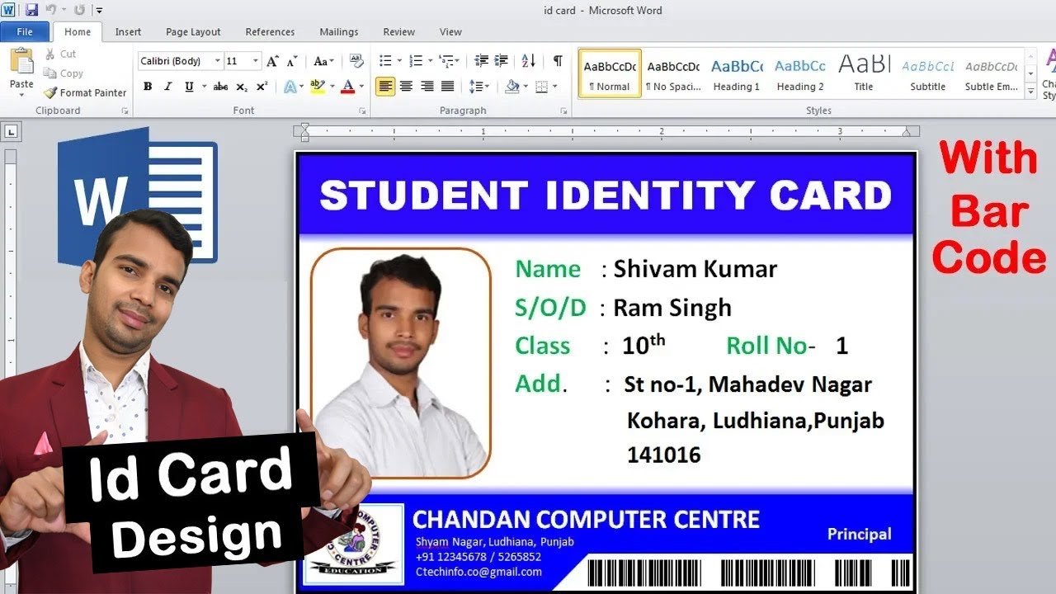Toggle underline formatting
Image resolution: width=1056 pixels, height=594 pixels.
(x=189, y=86)
